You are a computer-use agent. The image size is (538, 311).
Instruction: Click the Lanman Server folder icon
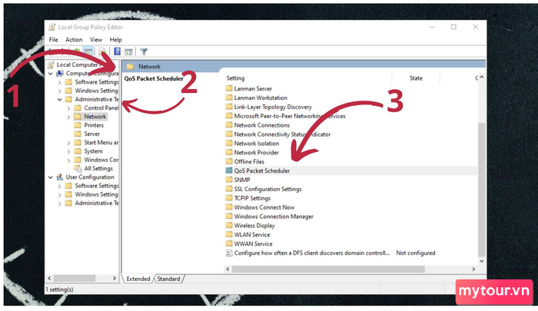tap(229, 88)
